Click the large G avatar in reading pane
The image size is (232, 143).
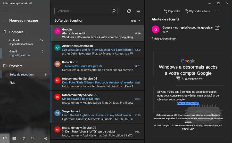(155, 29)
